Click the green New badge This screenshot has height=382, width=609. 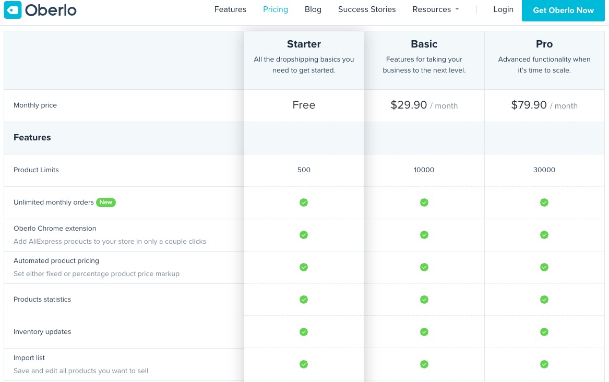click(x=105, y=202)
